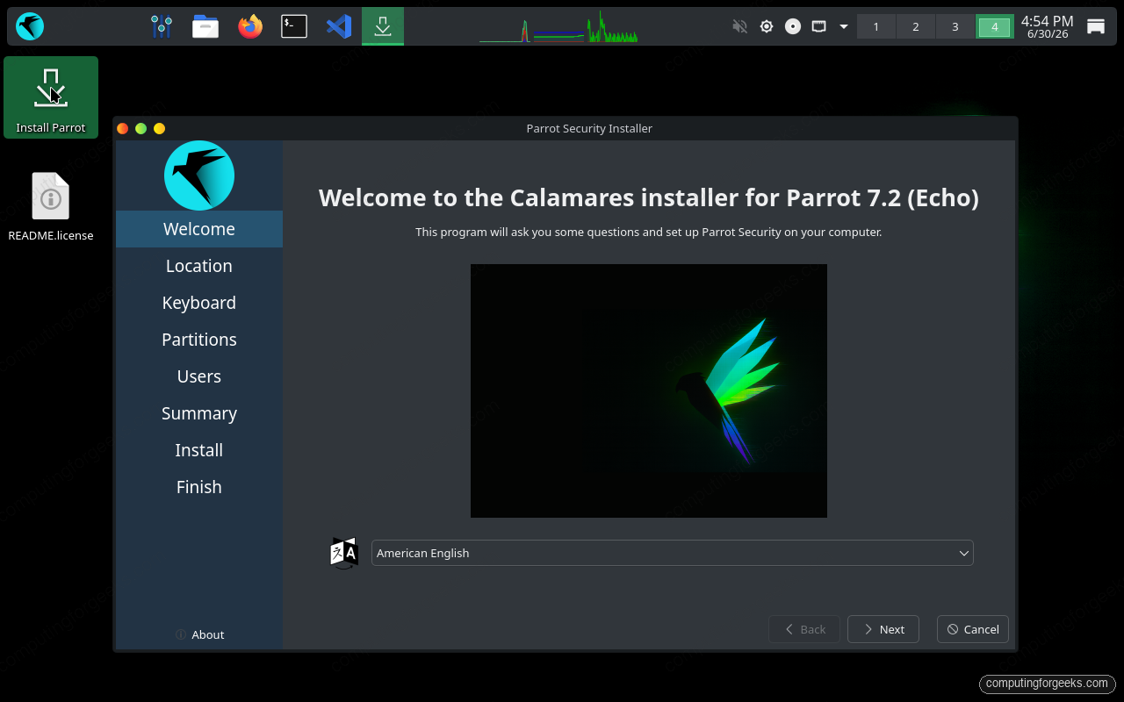Select the Keyboard step in sidebar
The width and height of the screenshot is (1124, 702).
tap(199, 303)
